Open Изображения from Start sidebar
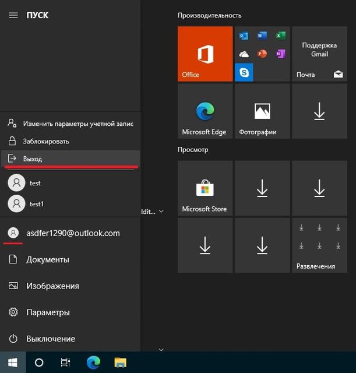356x373 pixels. pos(71,286)
